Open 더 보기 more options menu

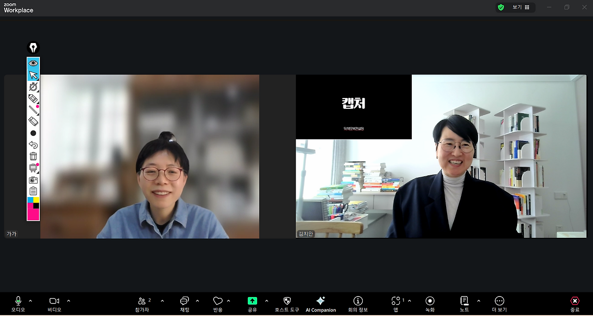coord(499,304)
